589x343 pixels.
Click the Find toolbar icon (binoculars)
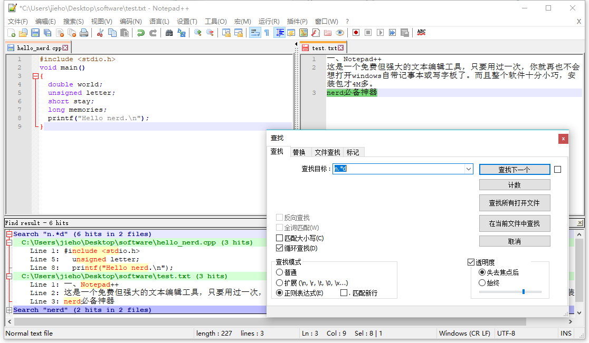click(x=168, y=33)
